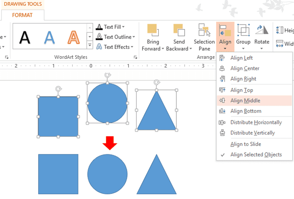This screenshot has height=199, width=294.
Task: Select the selected blue circle shape
Action: click(x=107, y=103)
